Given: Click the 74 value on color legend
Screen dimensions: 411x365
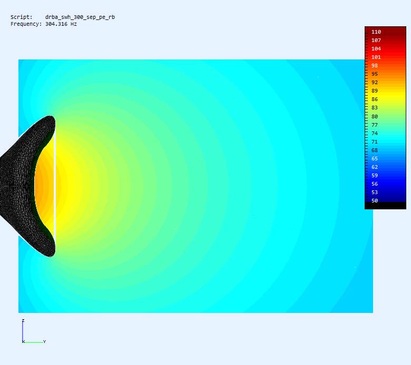Looking at the screenshot, I should click(x=375, y=133).
